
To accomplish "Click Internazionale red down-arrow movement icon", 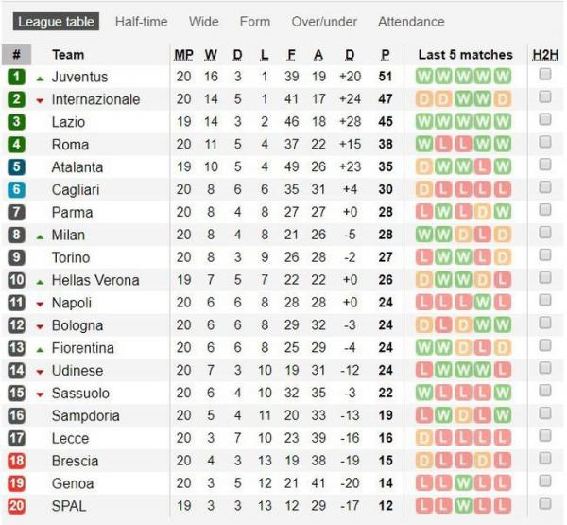I will (x=40, y=100).
